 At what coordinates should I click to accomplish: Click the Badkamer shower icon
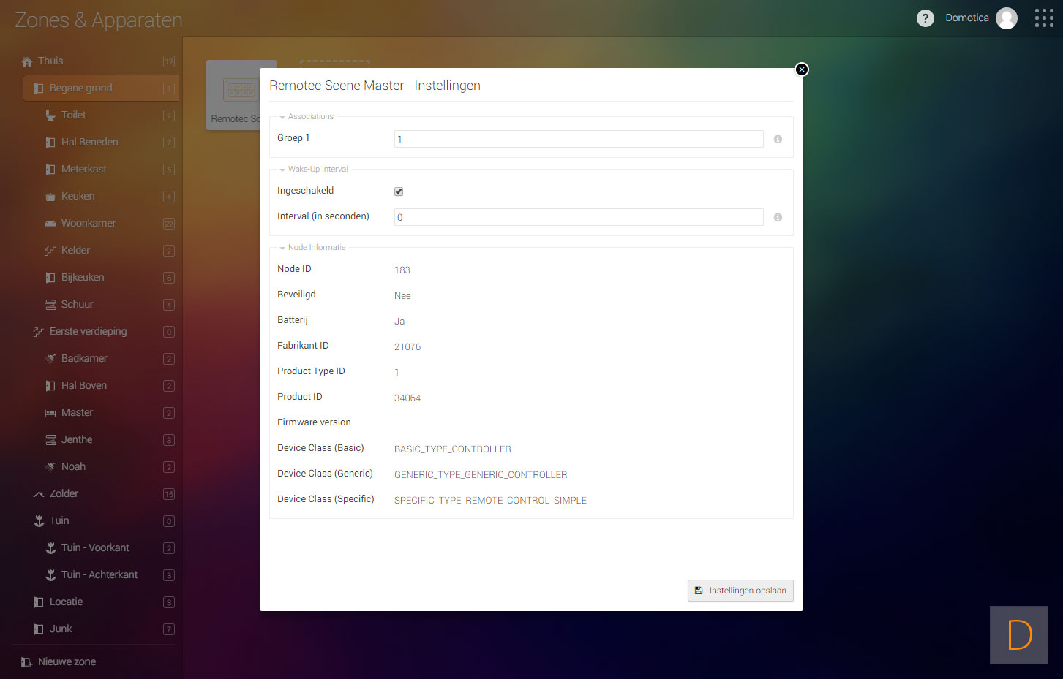tap(50, 359)
